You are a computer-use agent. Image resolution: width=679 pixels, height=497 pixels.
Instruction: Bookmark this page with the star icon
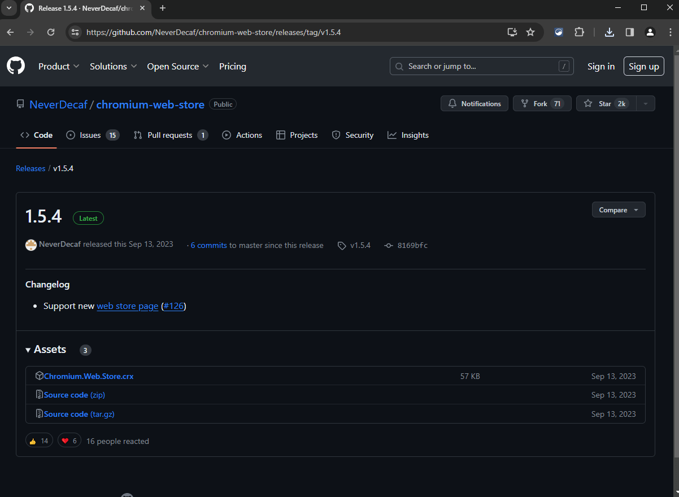530,32
